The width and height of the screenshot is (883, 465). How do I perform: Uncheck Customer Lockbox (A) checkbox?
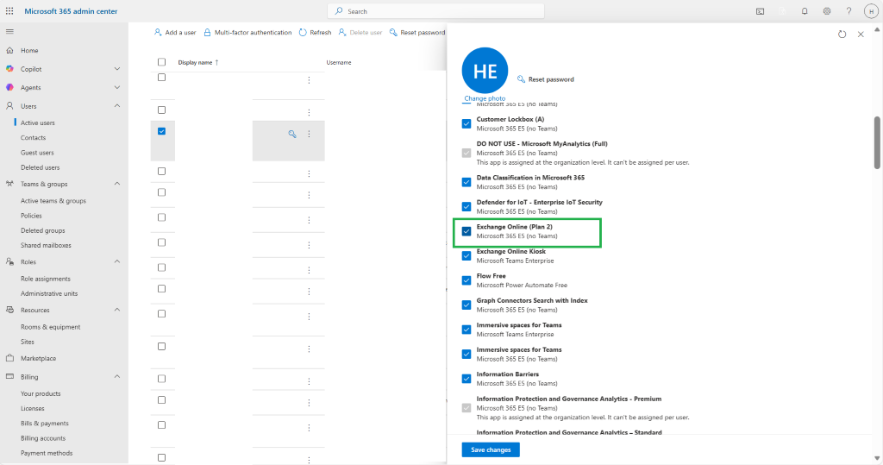tap(467, 123)
